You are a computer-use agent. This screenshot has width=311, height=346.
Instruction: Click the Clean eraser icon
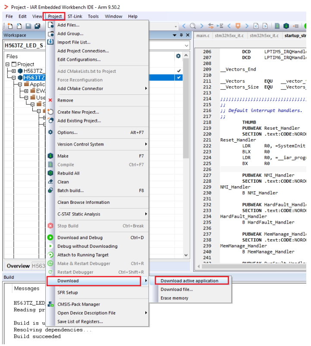(x=50, y=181)
